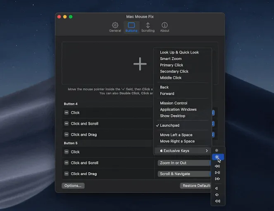Image resolution: width=274 pixels, height=211 pixels.
Task: Remove Button 4 Click and Scroll action
Action: [67, 124]
